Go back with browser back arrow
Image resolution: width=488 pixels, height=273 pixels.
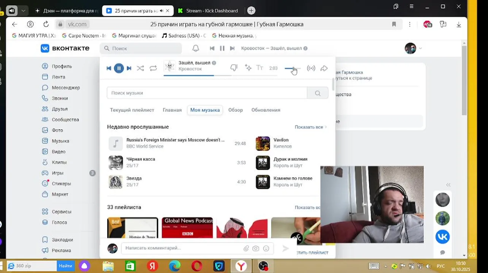[14, 24]
